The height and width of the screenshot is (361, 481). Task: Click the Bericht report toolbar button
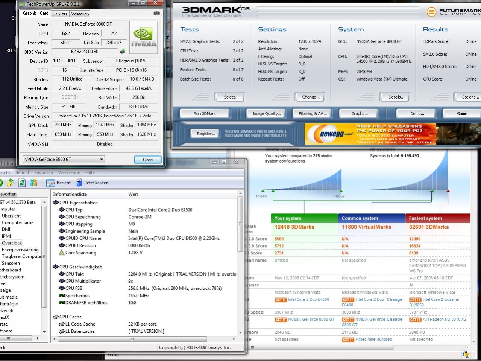(59, 183)
